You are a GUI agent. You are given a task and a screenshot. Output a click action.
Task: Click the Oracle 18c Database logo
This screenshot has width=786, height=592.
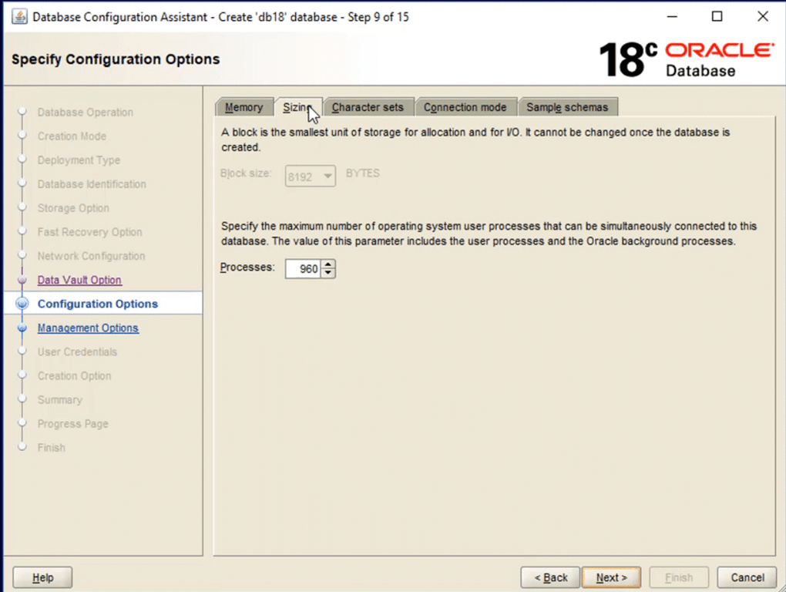point(687,59)
